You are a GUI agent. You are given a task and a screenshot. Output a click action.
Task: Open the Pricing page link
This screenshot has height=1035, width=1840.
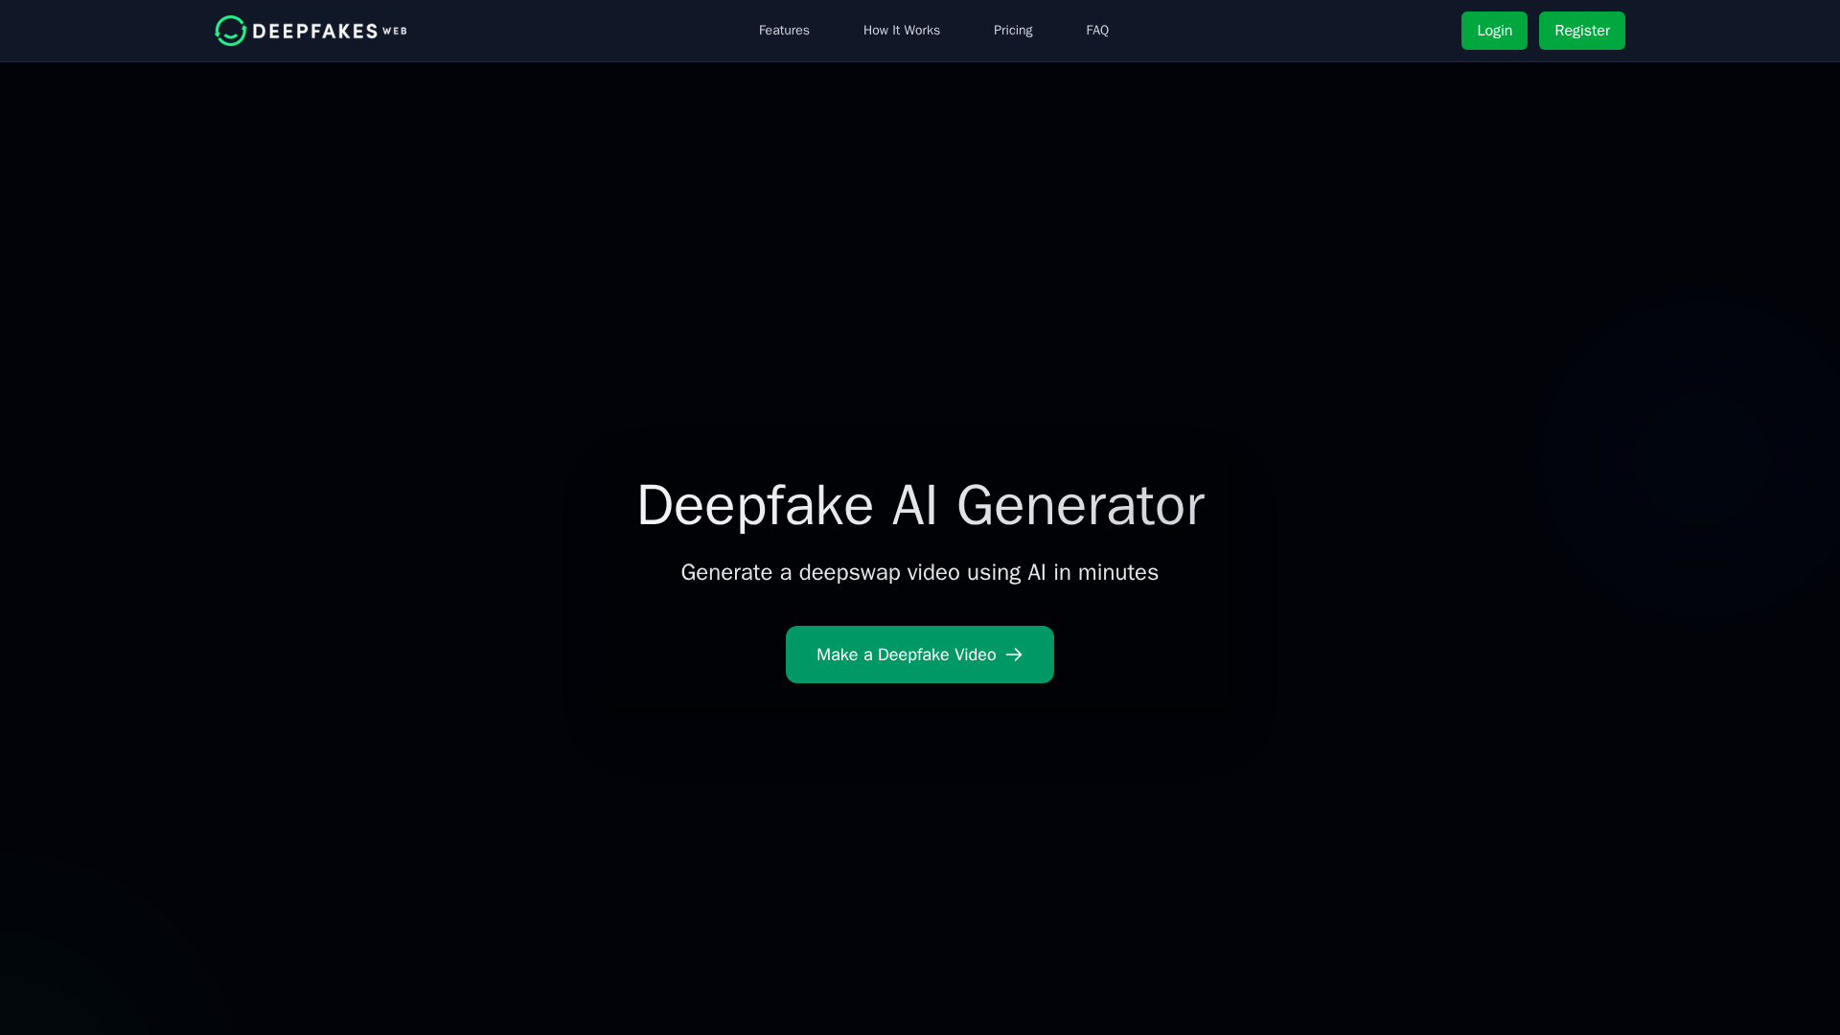[1012, 31]
